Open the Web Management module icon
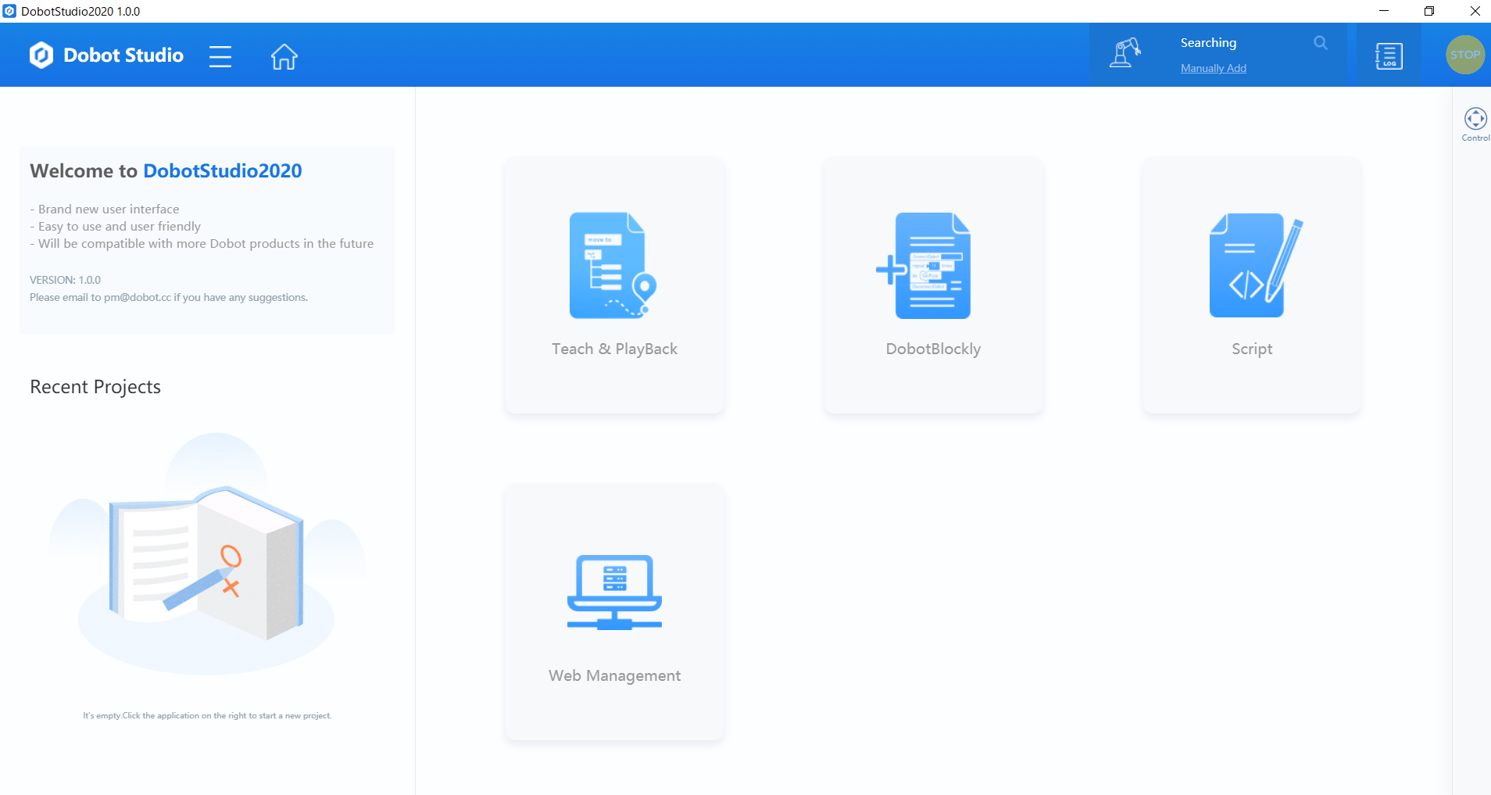1491x795 pixels. pos(614,592)
